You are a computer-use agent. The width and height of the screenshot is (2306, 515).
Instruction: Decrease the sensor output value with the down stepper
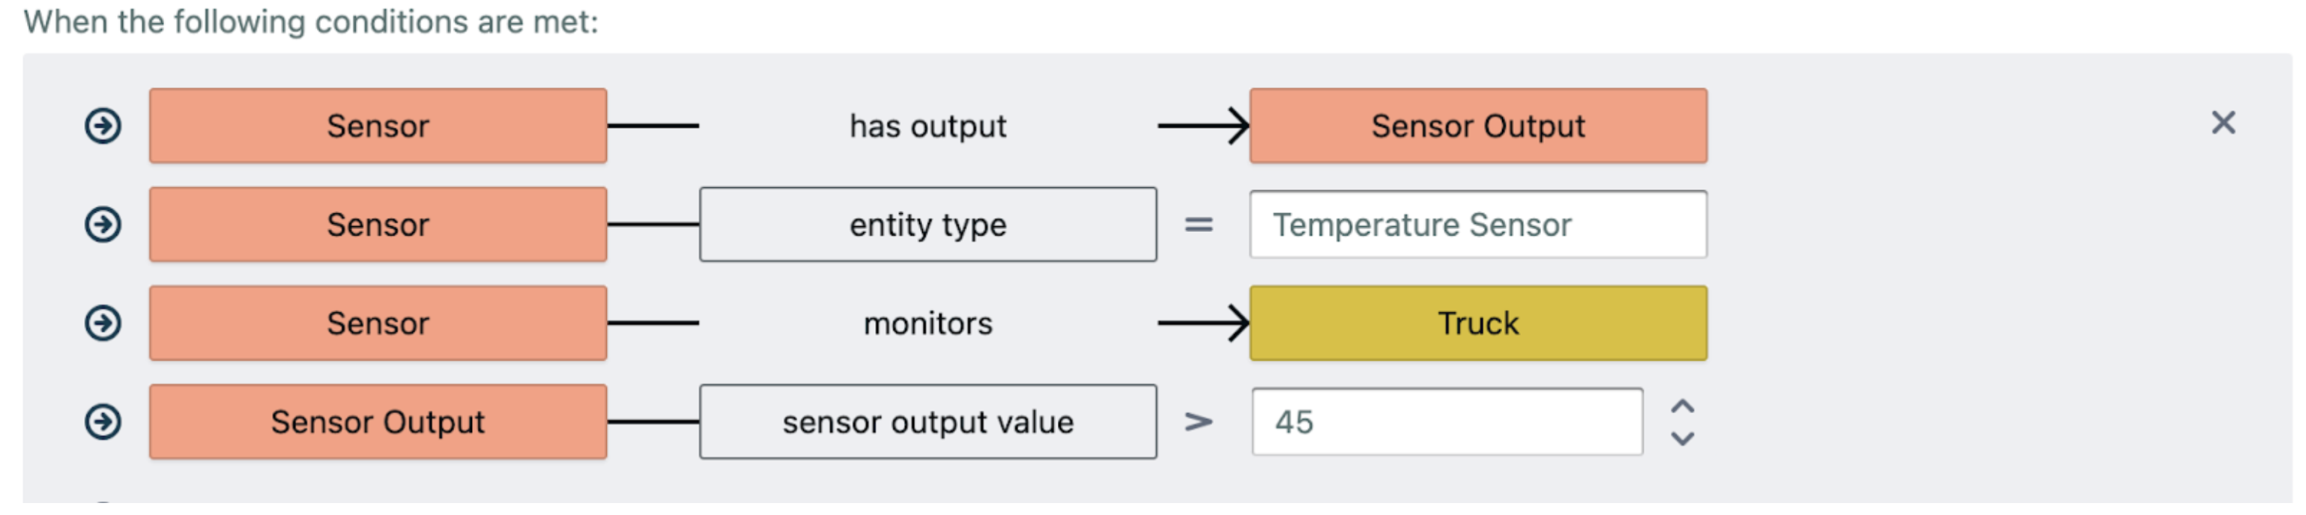[1682, 438]
